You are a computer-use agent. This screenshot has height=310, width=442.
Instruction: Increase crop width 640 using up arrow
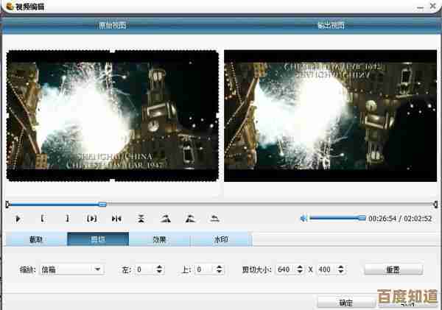pos(298,267)
